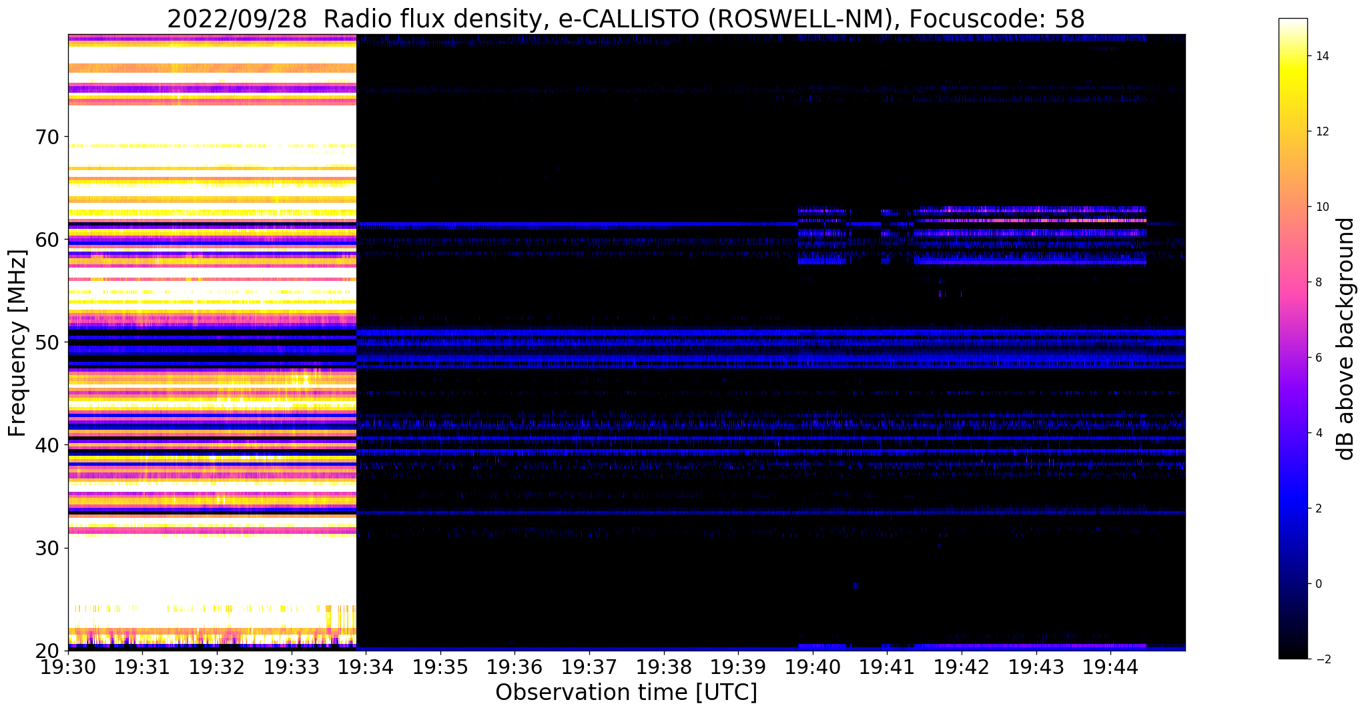Click the 30 MHz frequency tick label

pyautogui.click(x=46, y=548)
